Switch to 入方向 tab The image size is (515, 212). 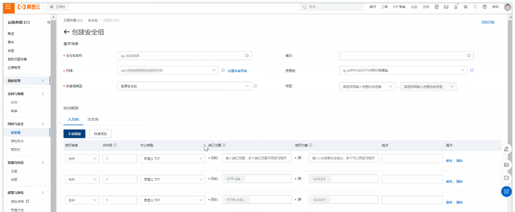coord(73,119)
